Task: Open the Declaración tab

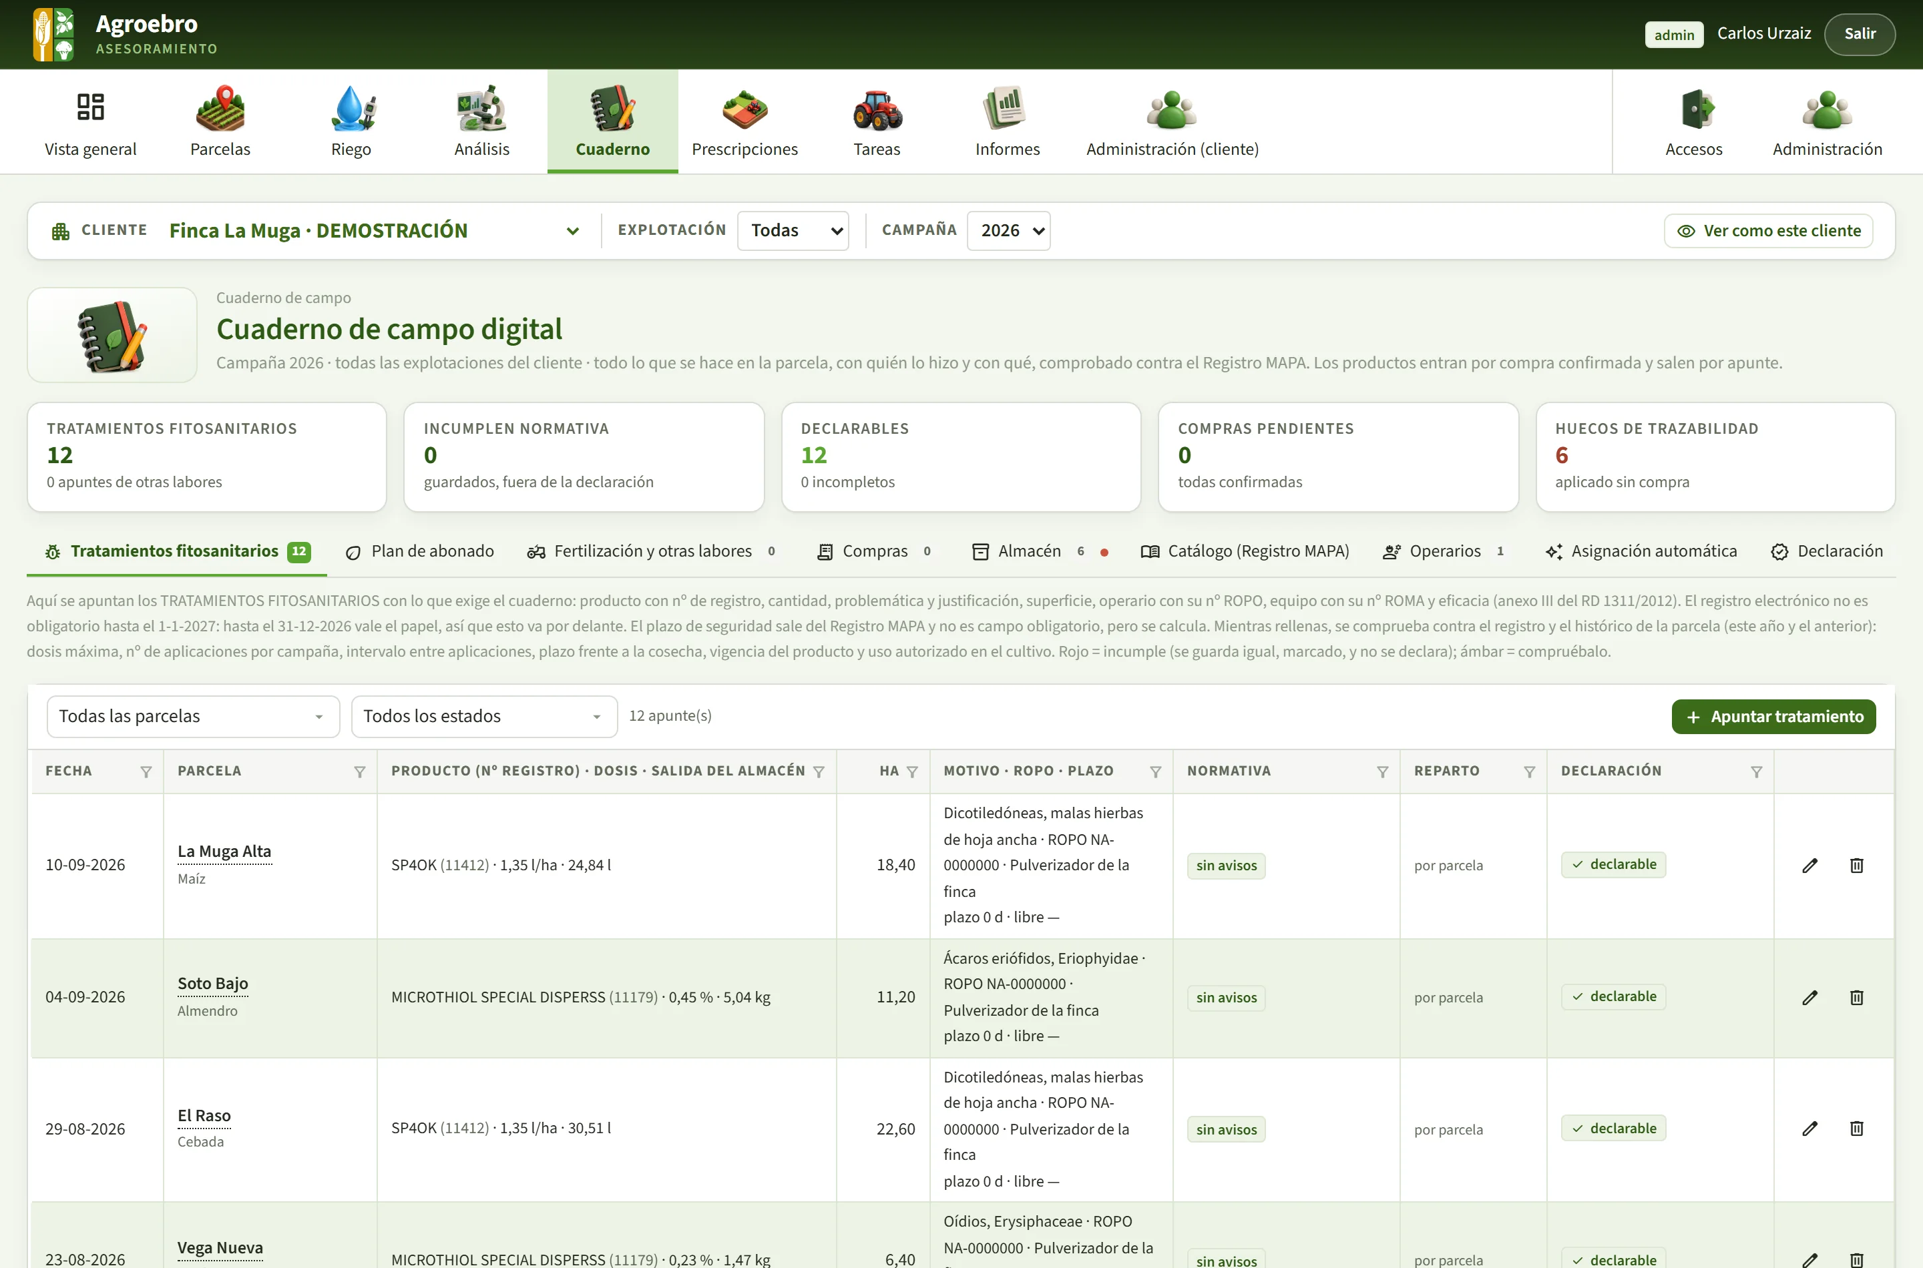Action: 1828,551
